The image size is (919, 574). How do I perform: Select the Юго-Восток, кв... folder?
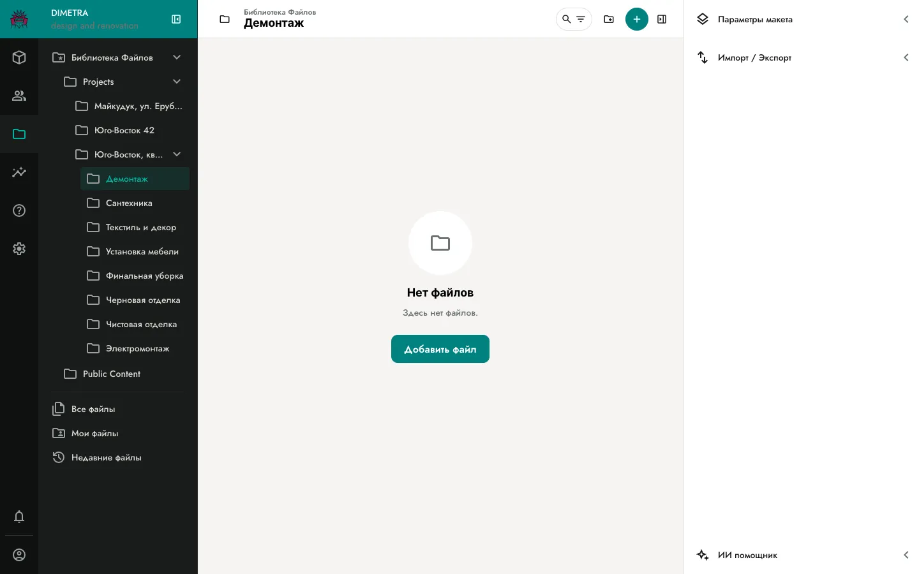(129, 154)
